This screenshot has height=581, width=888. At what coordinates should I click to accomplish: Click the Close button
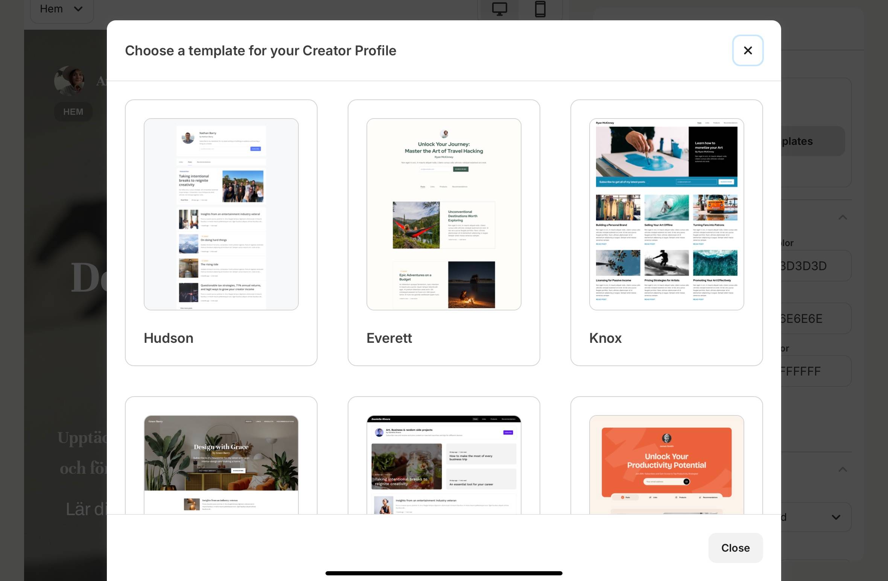click(735, 548)
